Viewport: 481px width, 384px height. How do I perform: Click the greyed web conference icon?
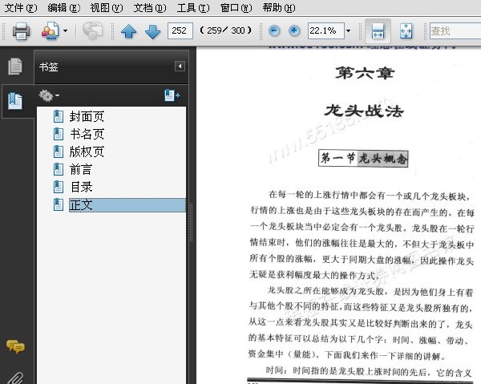[93, 30]
